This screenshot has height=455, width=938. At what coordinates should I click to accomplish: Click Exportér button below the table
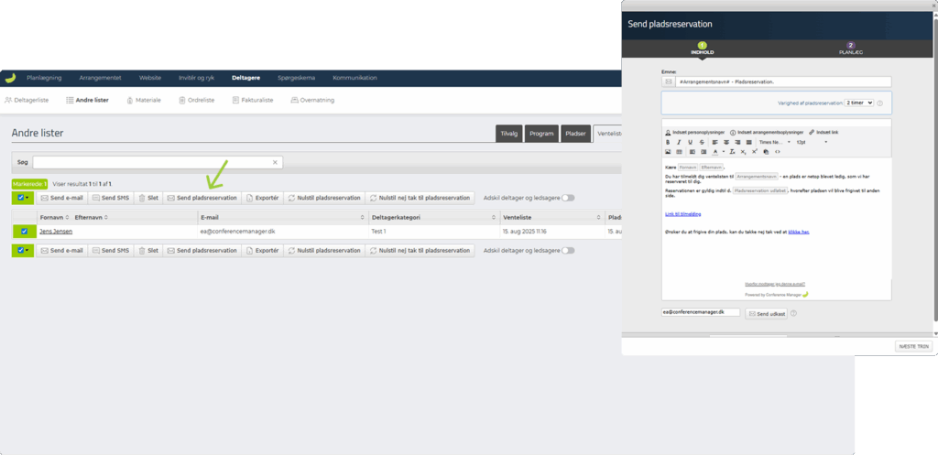tap(262, 251)
